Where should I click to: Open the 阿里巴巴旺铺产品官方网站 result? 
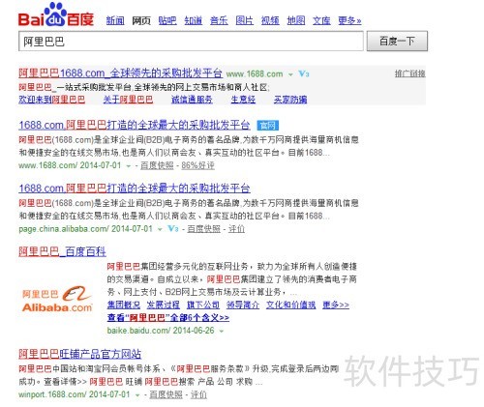(x=79, y=354)
